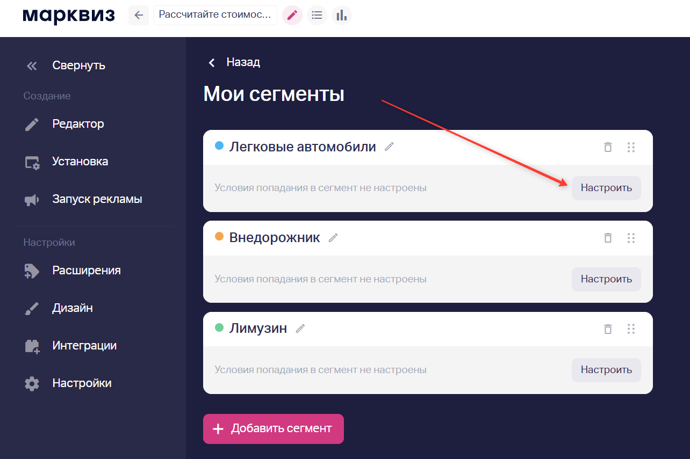
Task: Click conditions text under Внедорожник
Action: [320, 279]
